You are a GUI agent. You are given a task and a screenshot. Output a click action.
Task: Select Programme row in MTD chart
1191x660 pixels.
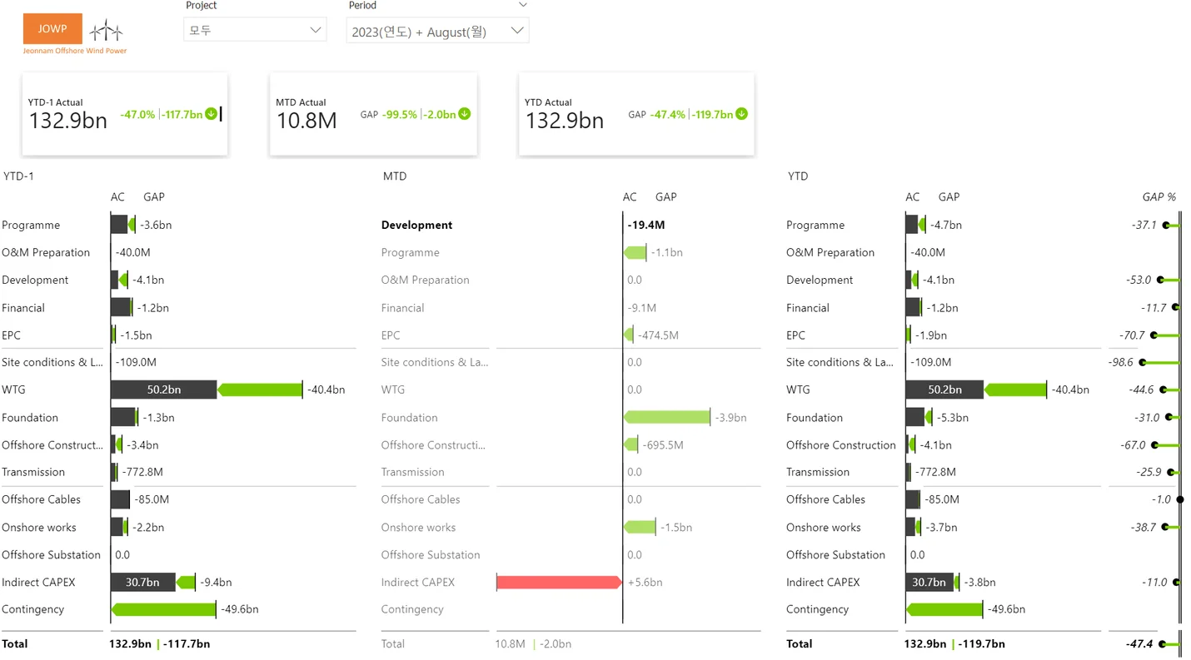pyautogui.click(x=411, y=252)
